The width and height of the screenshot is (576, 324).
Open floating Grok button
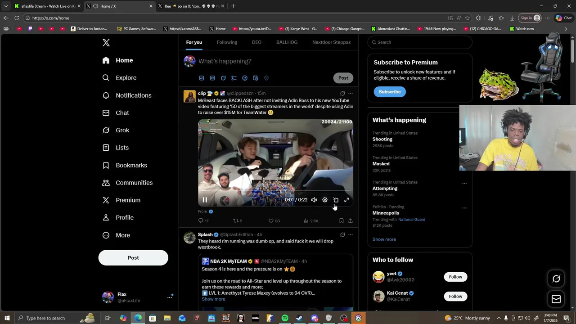pyautogui.click(x=556, y=279)
